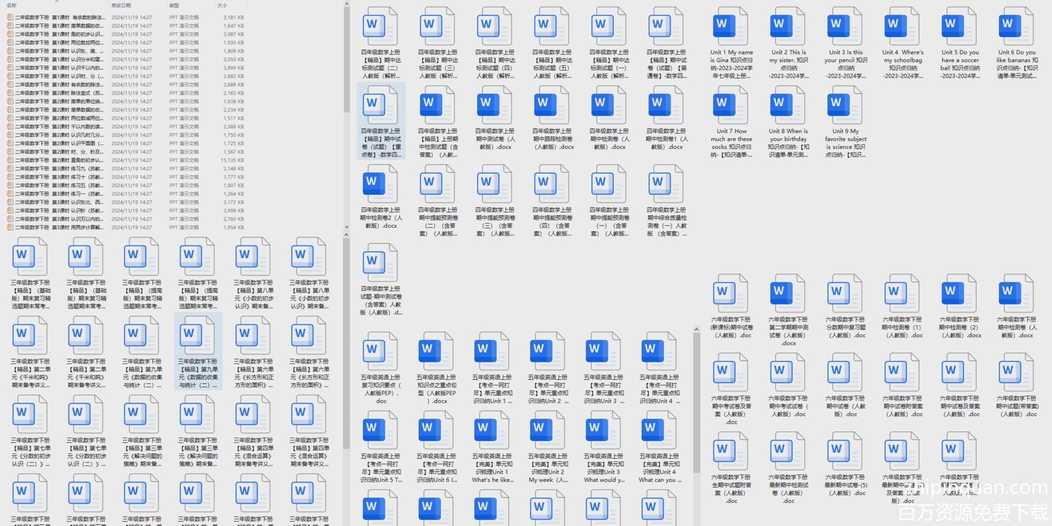Select highlighted 三年级数学下册 第九单元《数据的收集与统计（二）》file

coord(198,351)
